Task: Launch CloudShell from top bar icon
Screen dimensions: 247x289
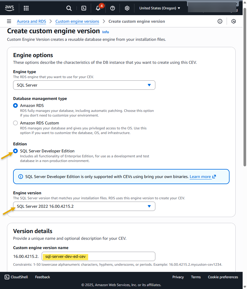Action: pos(83,8)
